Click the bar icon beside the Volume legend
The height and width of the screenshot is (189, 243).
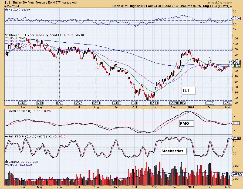pyautogui.click(x=6, y=162)
